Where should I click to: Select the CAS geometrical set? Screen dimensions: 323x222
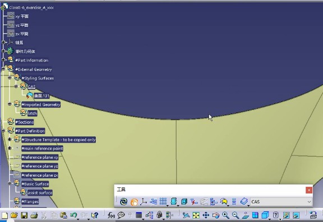coord(31,87)
